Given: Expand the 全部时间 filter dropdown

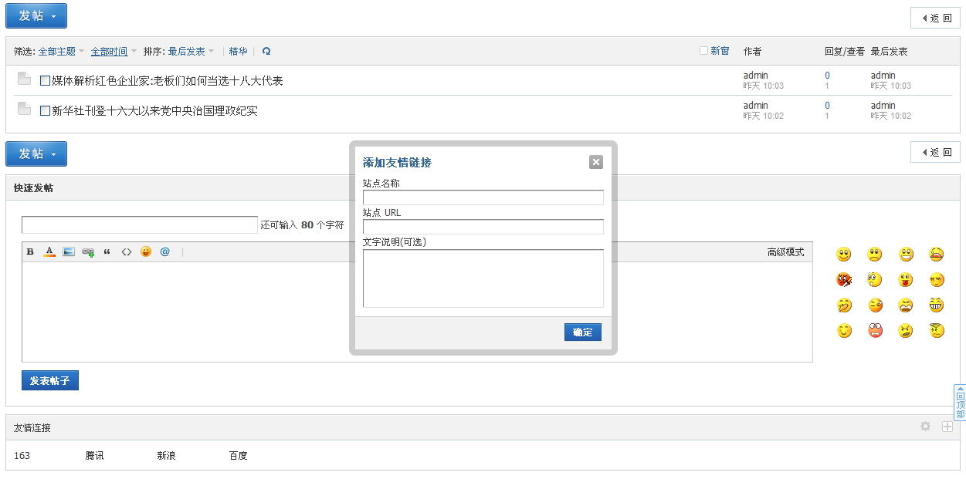Looking at the screenshot, I should tap(114, 52).
